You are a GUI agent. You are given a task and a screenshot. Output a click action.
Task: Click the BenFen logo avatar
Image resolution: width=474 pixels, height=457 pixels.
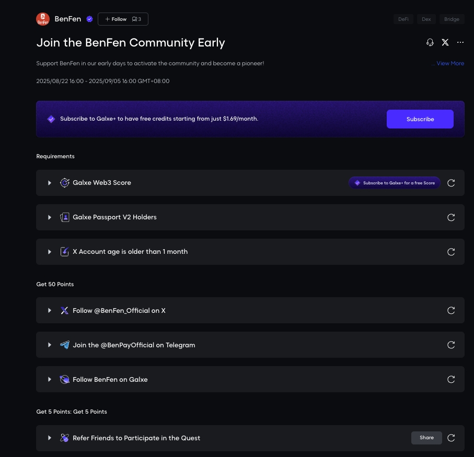point(43,19)
